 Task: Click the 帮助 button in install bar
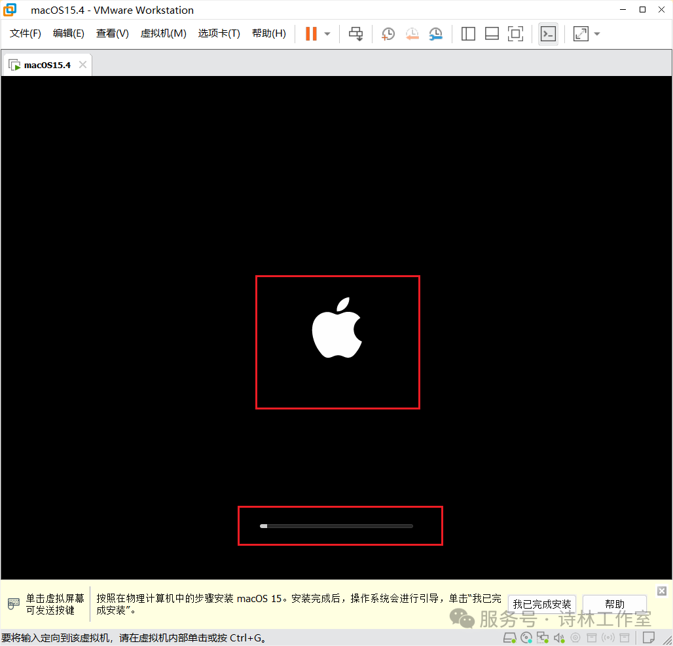point(615,604)
